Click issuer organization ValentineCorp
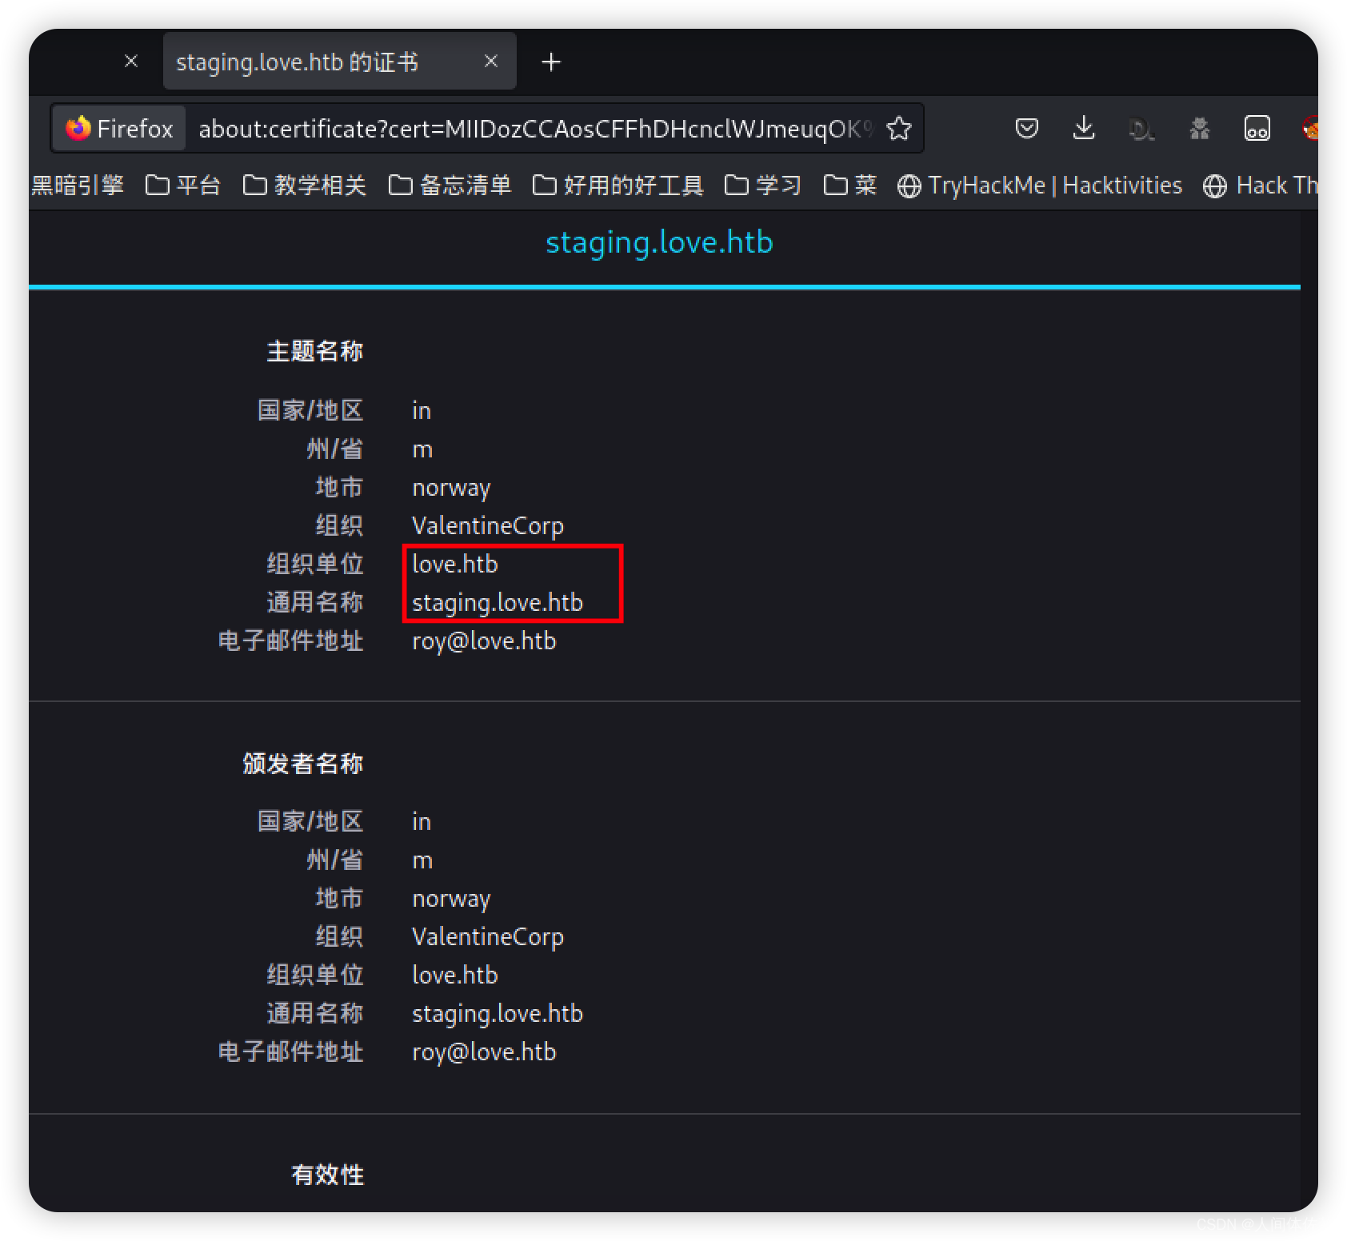The image size is (1347, 1241). pos(488,936)
